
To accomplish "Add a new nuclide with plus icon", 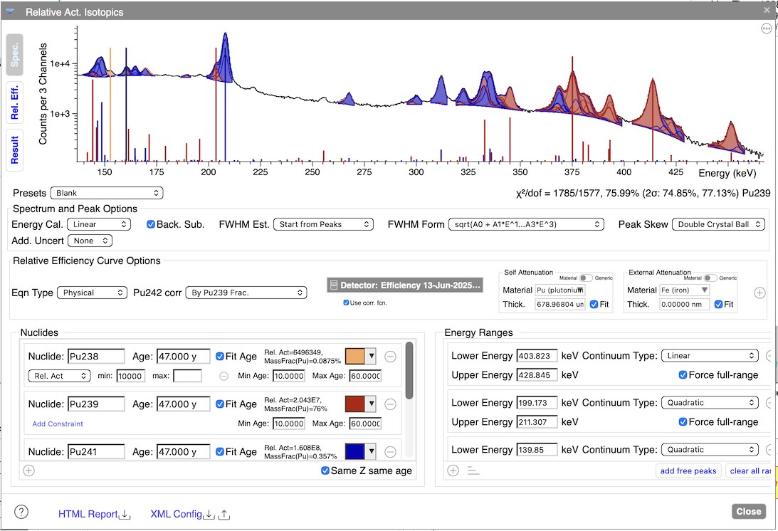I will 28,470.
